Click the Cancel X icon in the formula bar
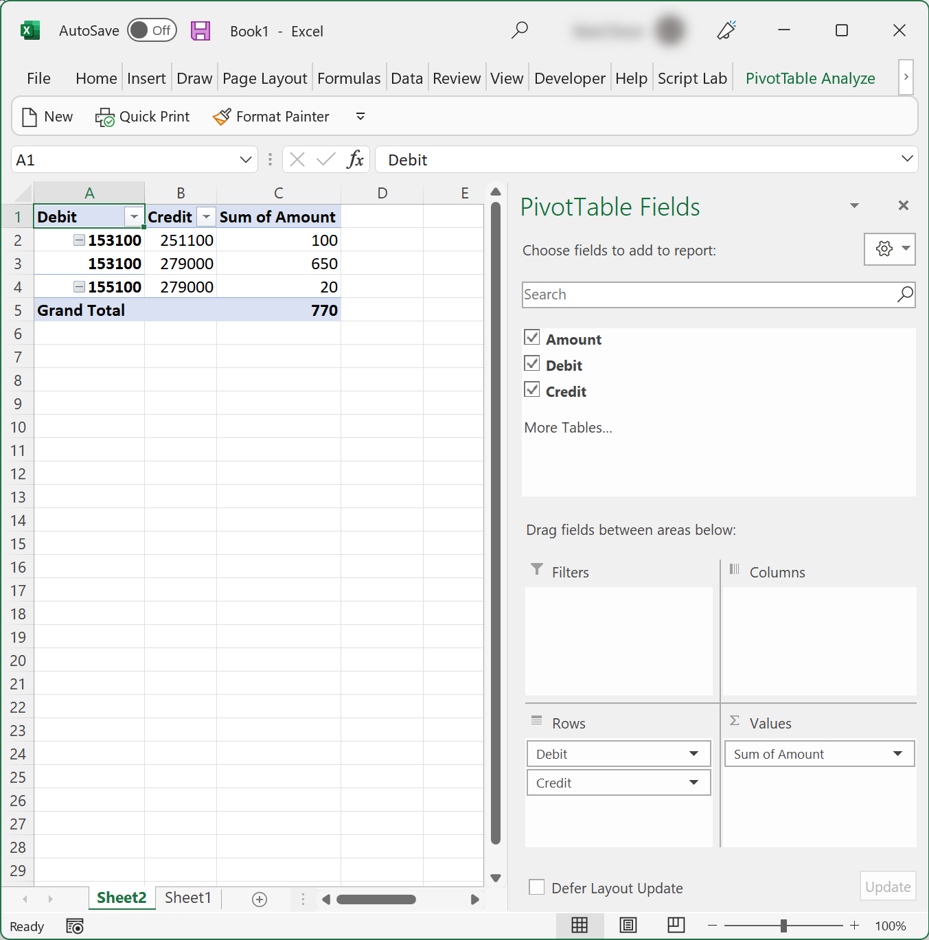 click(x=297, y=160)
